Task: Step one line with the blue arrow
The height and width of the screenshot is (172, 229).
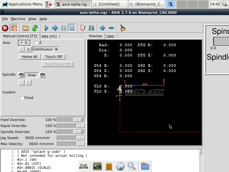Action: pos(55,28)
